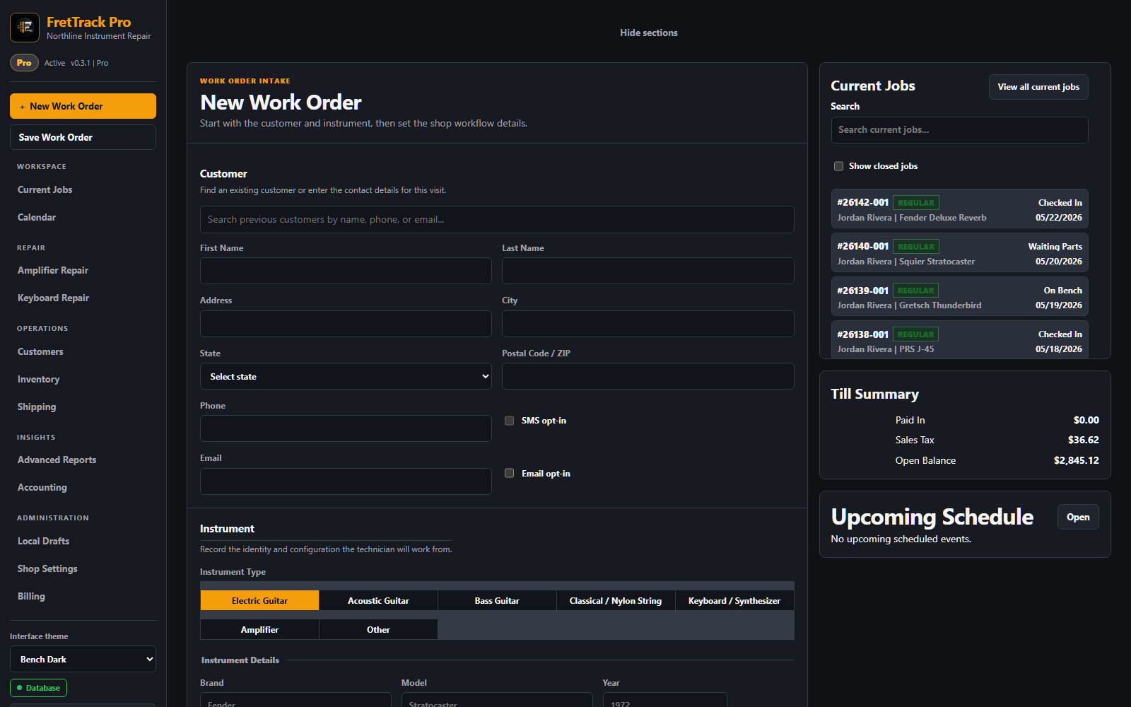Click the Open Balance value $2,845.12
Image resolution: width=1131 pixels, height=707 pixels.
click(x=1076, y=460)
